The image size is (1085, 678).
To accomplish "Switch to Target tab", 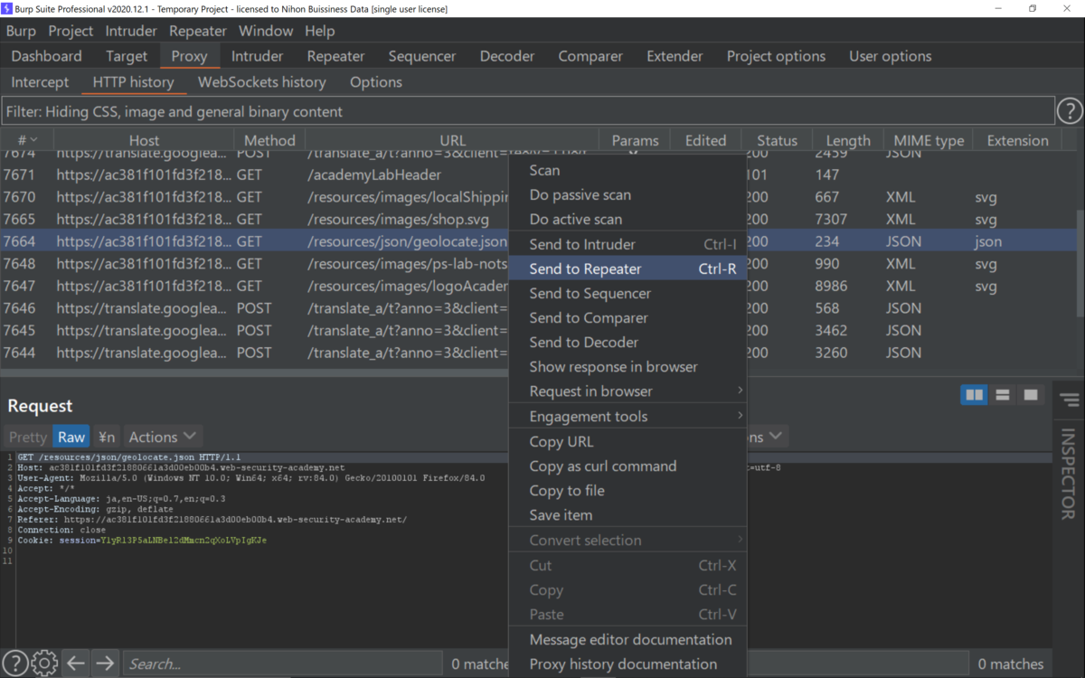I will coord(127,56).
